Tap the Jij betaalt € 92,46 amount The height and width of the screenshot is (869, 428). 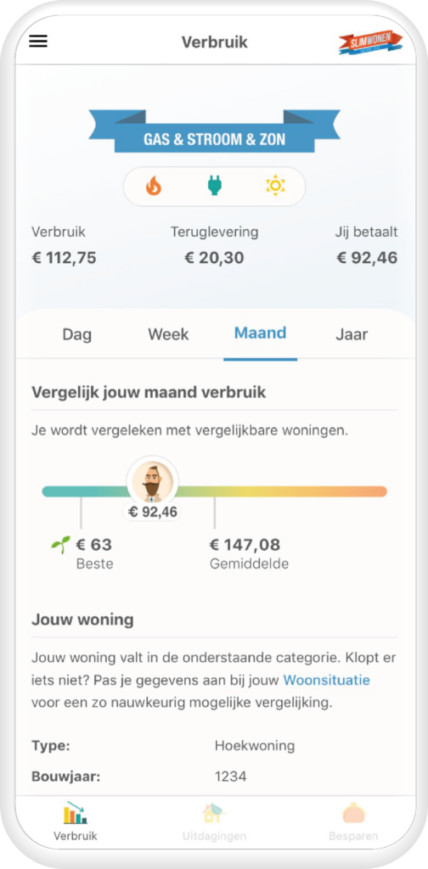click(367, 258)
